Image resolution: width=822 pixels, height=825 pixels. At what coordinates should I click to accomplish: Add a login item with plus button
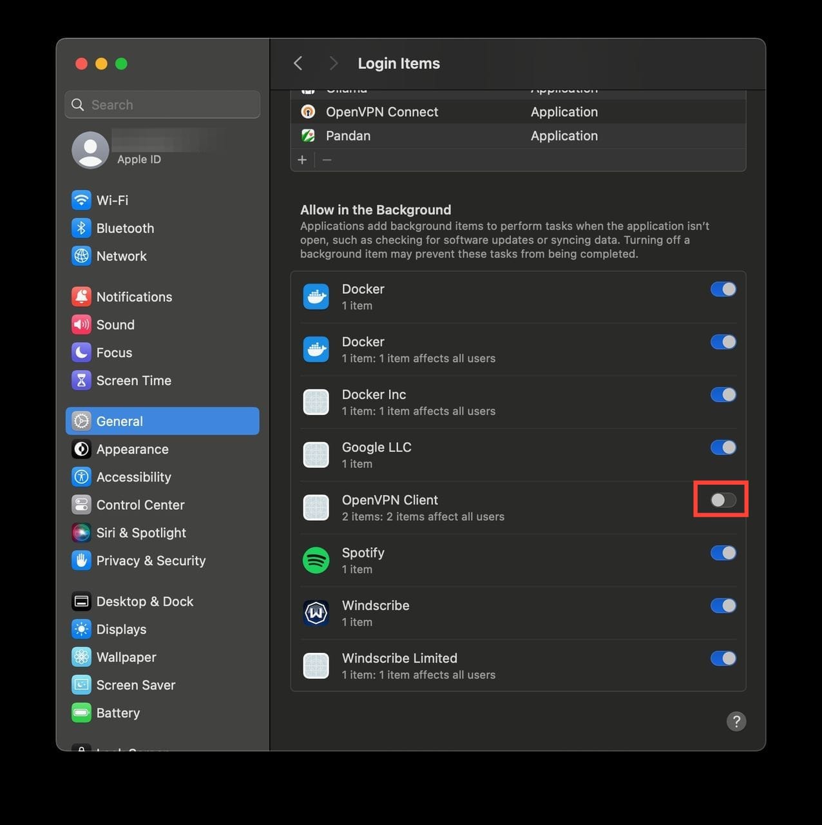pyautogui.click(x=302, y=160)
